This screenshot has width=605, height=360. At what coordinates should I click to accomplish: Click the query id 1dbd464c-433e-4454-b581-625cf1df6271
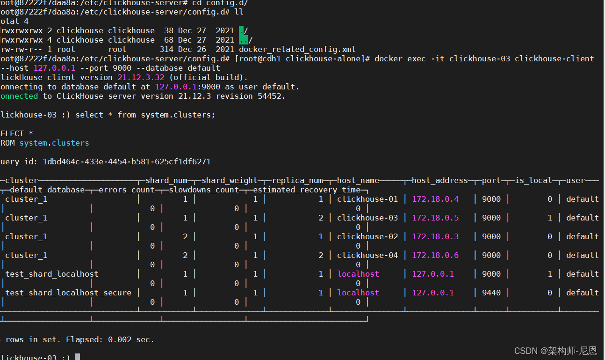[127, 162]
